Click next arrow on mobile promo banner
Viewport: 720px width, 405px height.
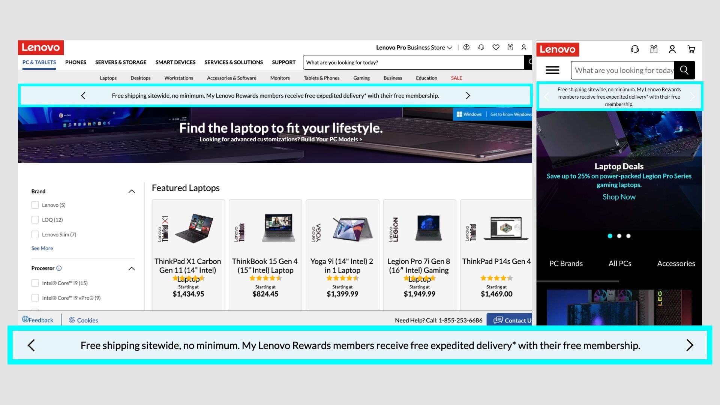point(692,97)
